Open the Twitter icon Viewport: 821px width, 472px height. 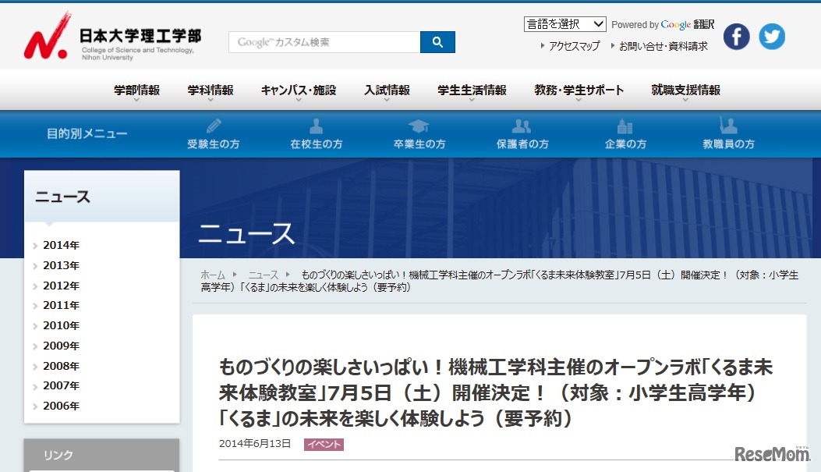772,36
